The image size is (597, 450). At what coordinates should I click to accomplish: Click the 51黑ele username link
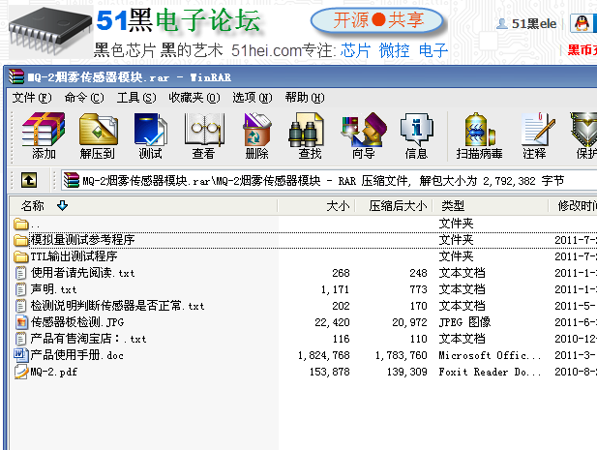(x=534, y=24)
